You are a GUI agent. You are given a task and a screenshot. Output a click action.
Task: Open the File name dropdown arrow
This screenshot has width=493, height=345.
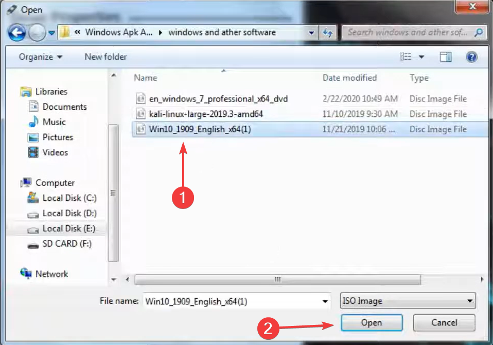[x=325, y=301]
